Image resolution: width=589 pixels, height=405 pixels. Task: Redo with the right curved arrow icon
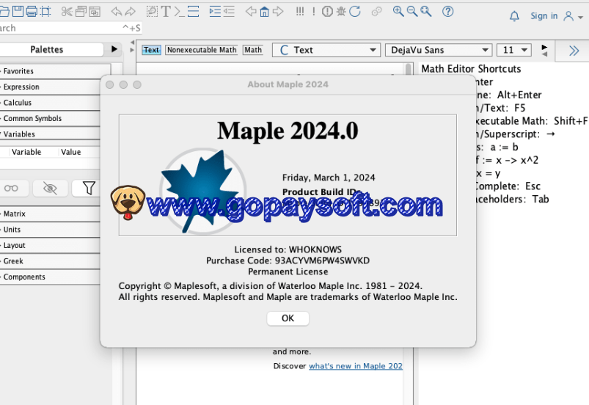(x=130, y=12)
